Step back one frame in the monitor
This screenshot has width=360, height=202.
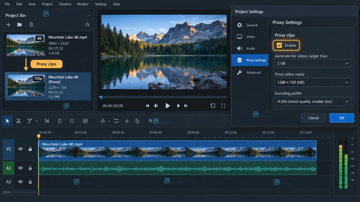[156, 106]
